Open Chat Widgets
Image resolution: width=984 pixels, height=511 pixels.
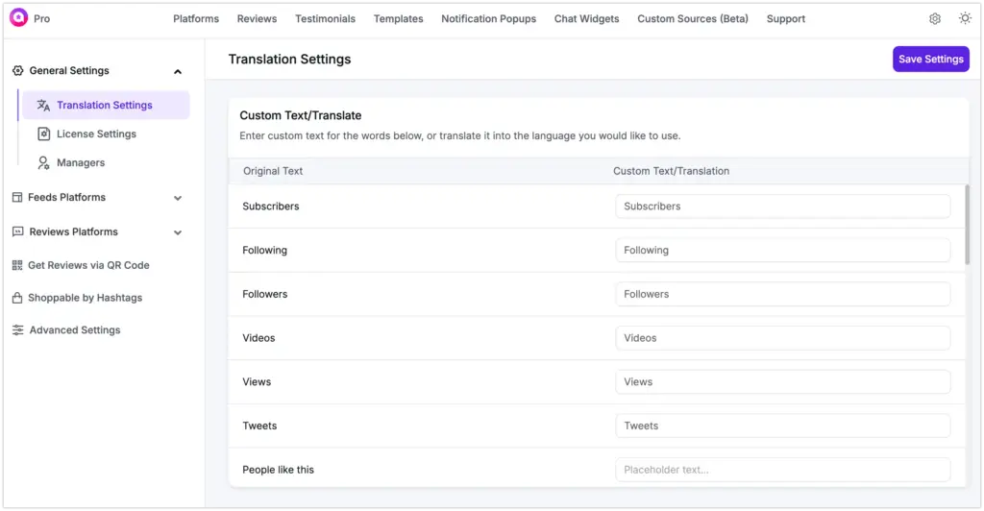[587, 19]
